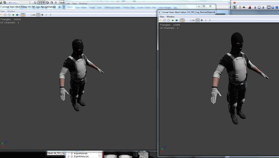Click orange padlock icon in top-right toolbar
Viewport: 279px width, 158px height.
[240, 7]
